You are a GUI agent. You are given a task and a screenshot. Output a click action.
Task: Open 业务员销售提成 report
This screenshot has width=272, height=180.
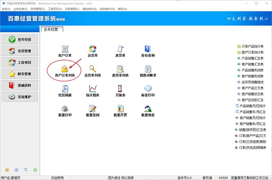[250, 82]
